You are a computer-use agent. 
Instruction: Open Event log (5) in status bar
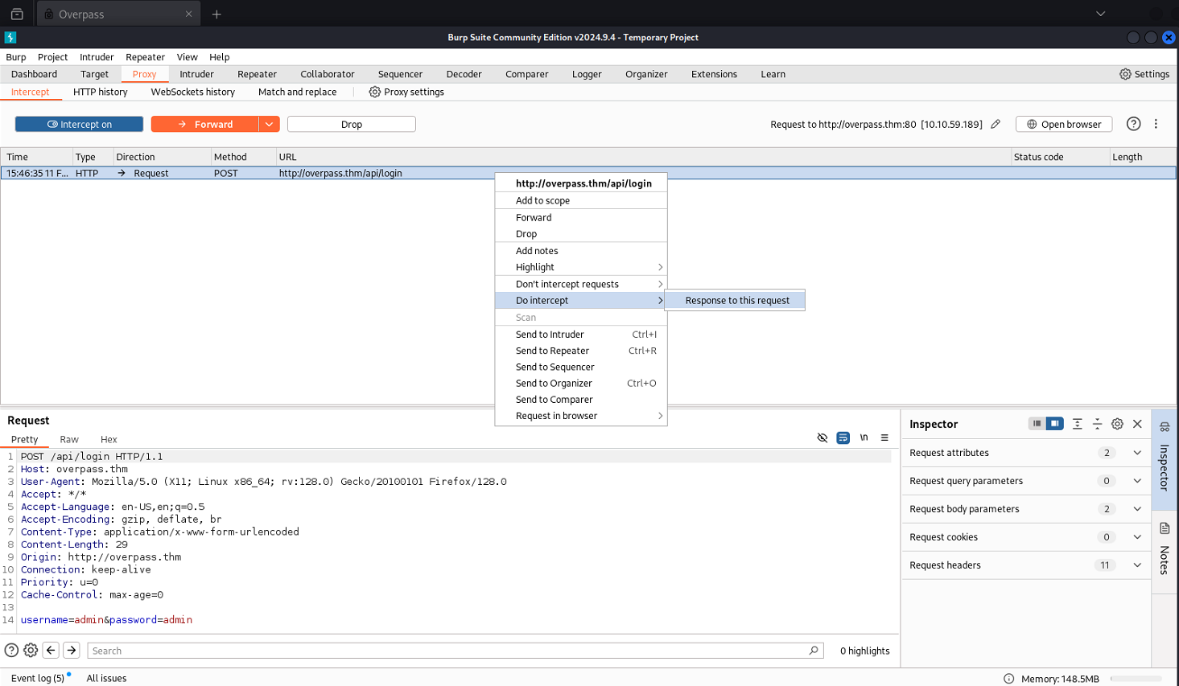pyautogui.click(x=37, y=678)
